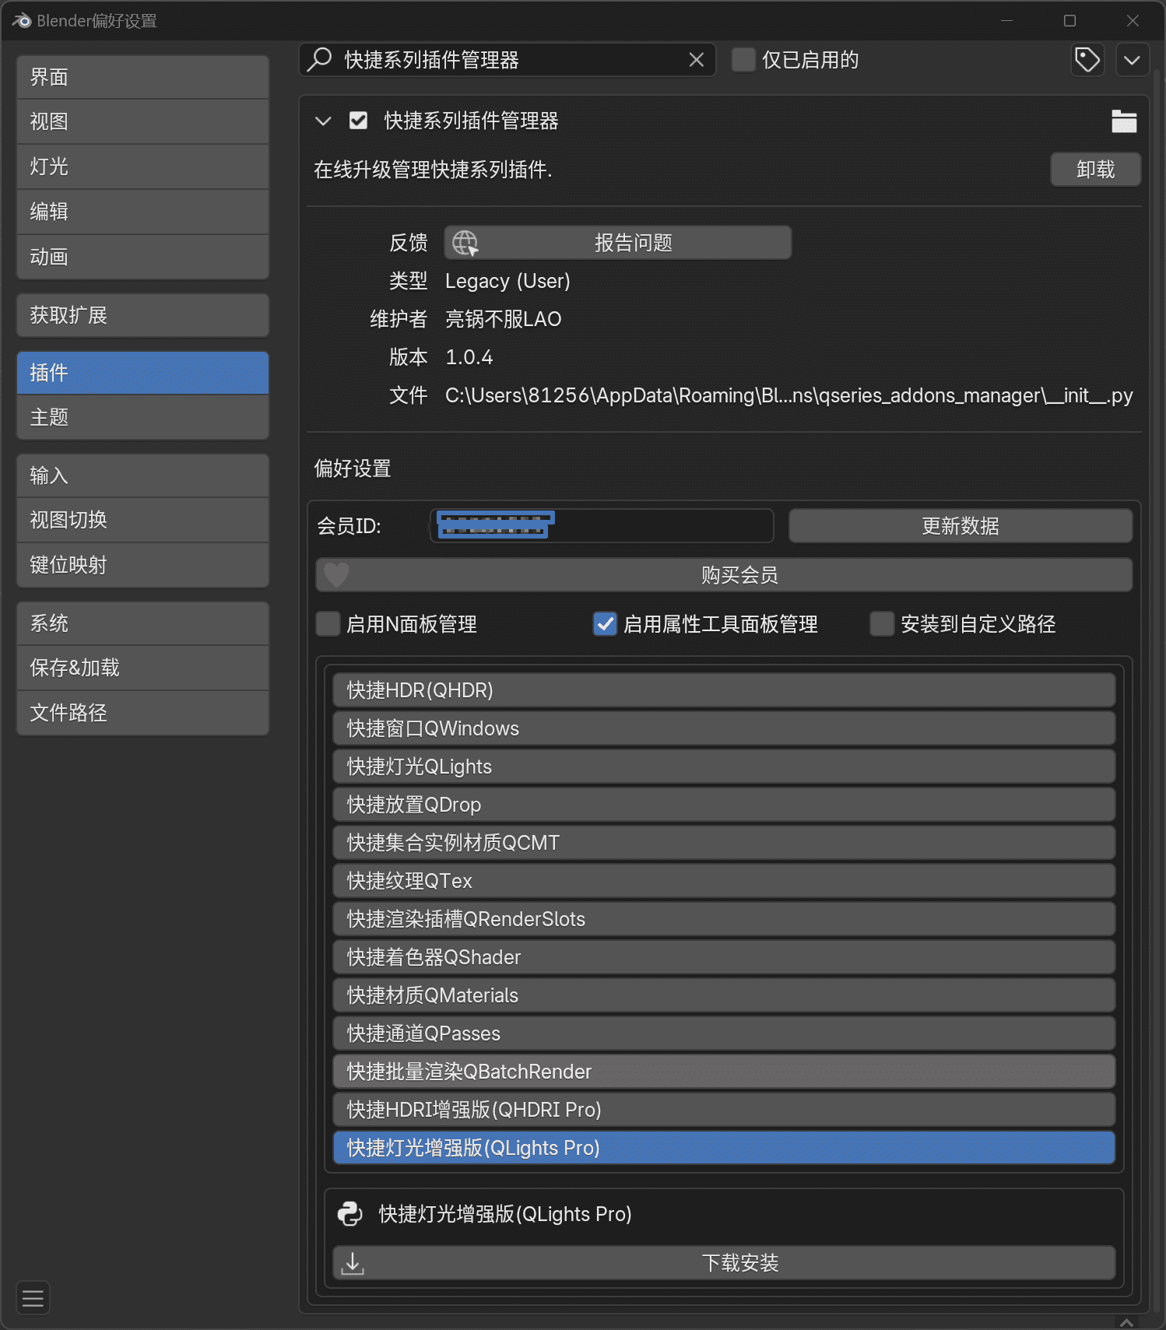Click the Legacy (User) type value
The height and width of the screenshot is (1330, 1166).
507,281
